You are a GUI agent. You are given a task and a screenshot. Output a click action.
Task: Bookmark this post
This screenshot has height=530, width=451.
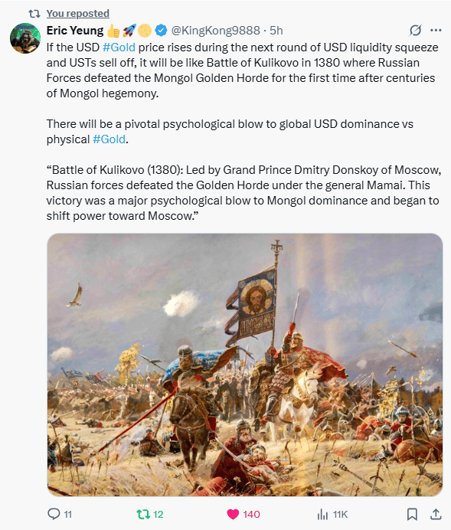coord(412,514)
